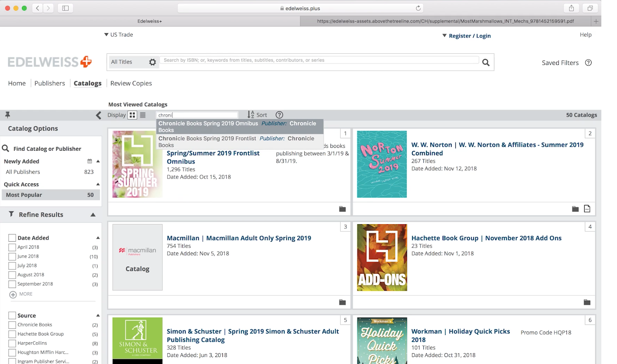Collapse the Date Added filter group
This screenshot has height=364, width=617.
pos(98,238)
